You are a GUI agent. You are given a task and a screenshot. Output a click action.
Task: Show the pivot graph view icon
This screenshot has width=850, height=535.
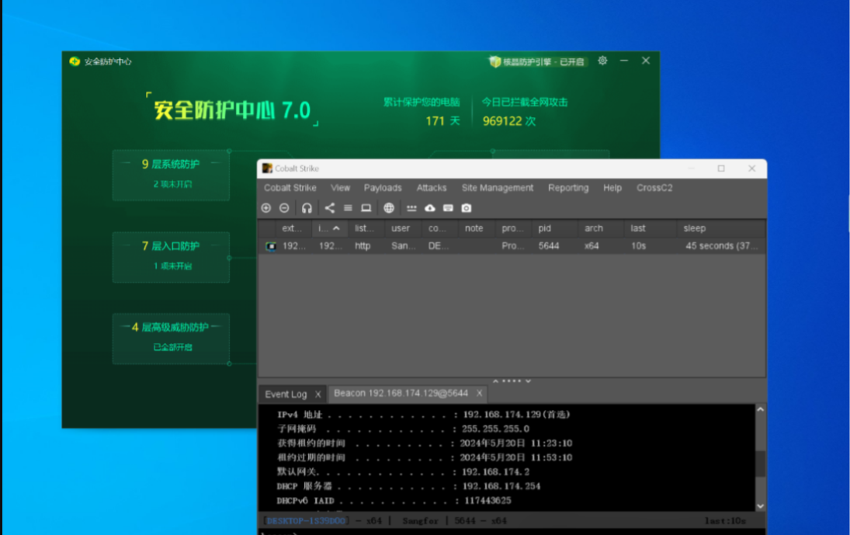pyautogui.click(x=330, y=208)
